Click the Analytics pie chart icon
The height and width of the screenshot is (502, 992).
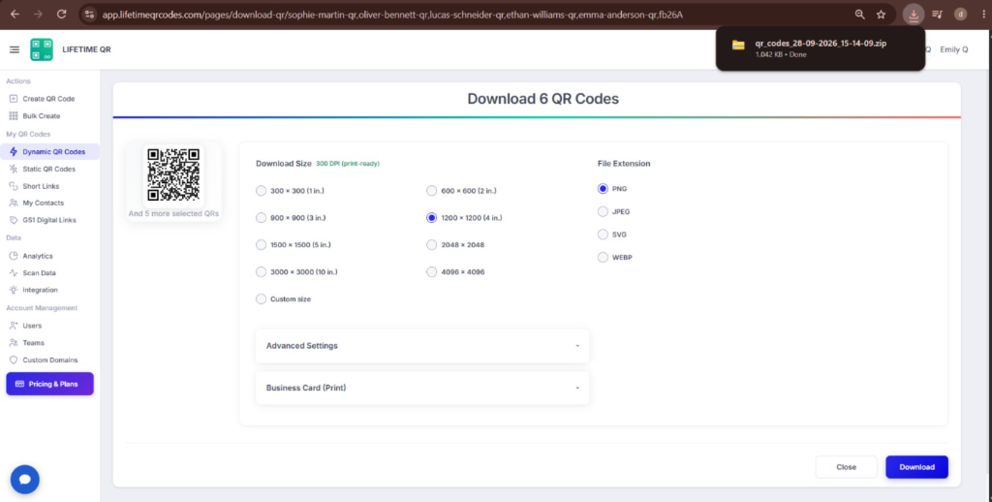(14, 256)
